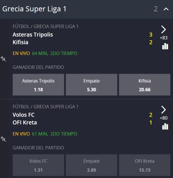
Task: Open the OFI Kreta team name
Action: pos(25,122)
